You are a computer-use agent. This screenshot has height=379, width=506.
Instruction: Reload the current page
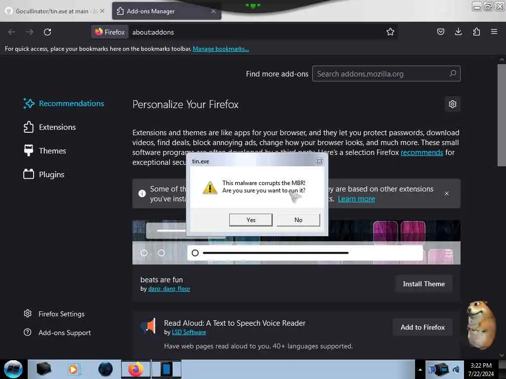click(47, 32)
